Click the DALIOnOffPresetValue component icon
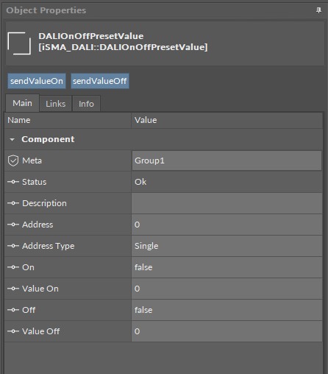328x374 pixels. click(x=19, y=43)
